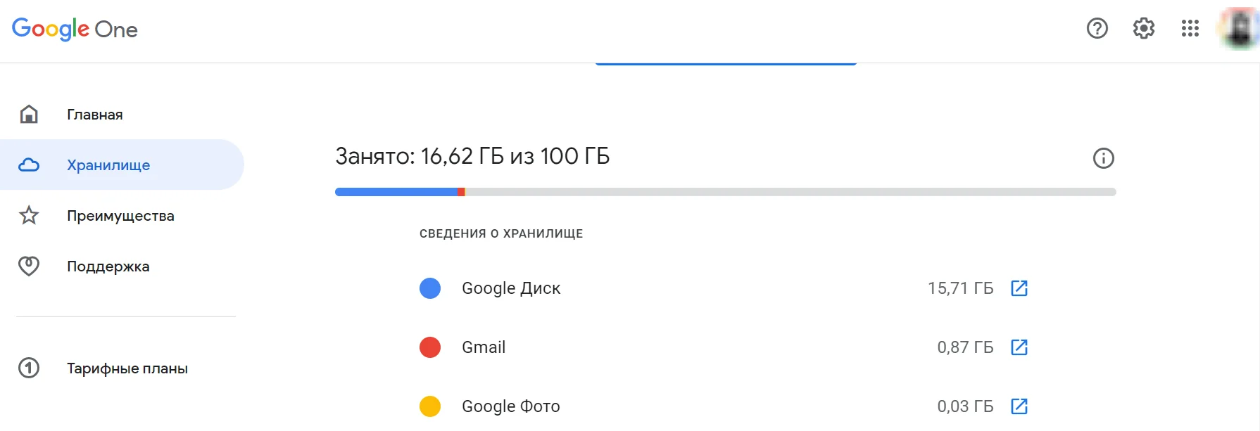Click the Google Диск storage row label
The image size is (1260, 431).
511,288
